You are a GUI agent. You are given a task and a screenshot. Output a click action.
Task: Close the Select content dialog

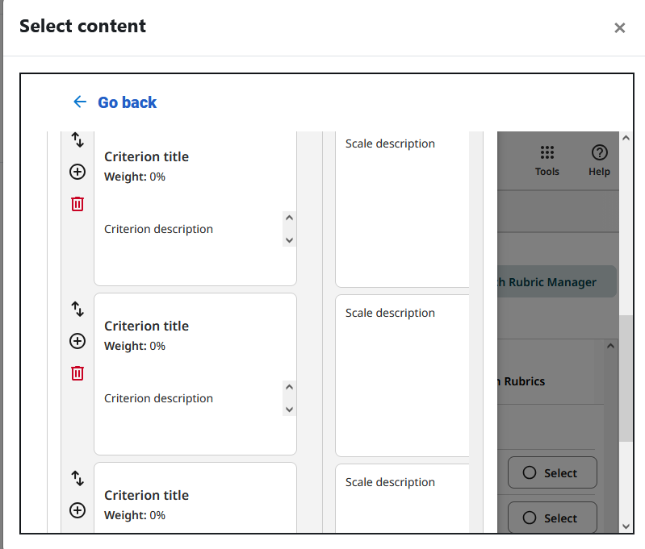620,28
